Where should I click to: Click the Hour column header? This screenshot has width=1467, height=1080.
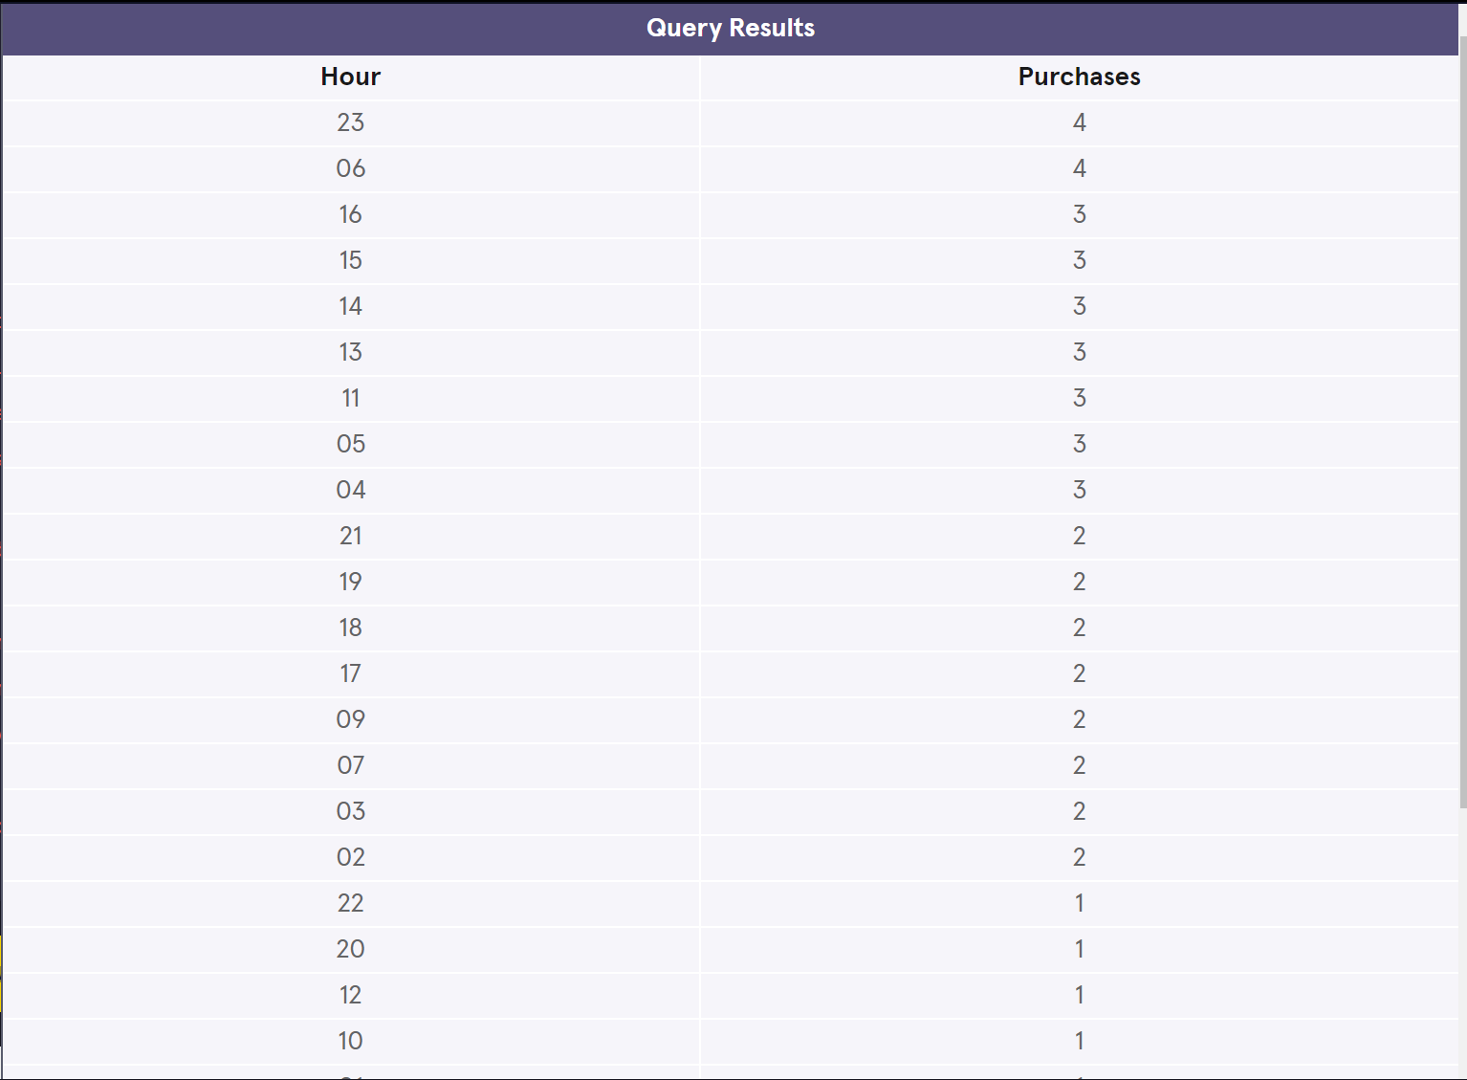[x=350, y=77]
